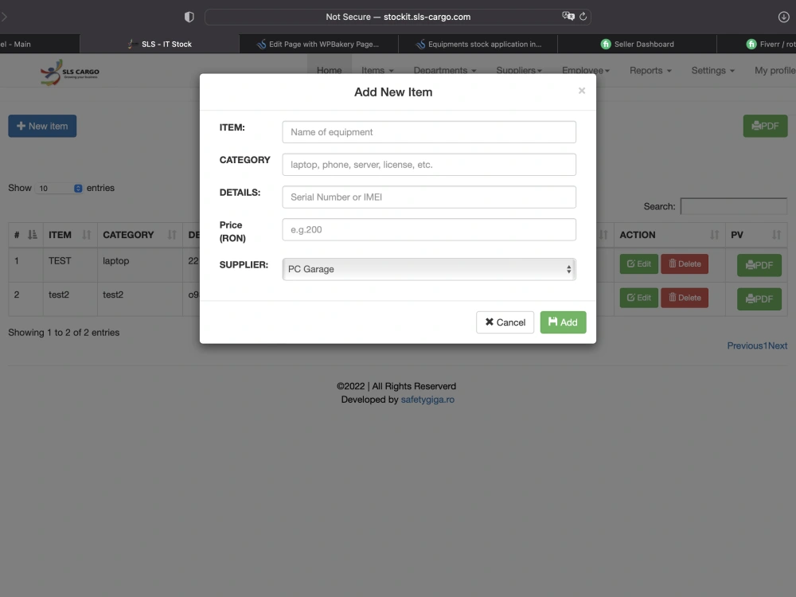Image resolution: width=796 pixels, height=597 pixels.
Task: Click the privacy shield icon
Action: tap(189, 17)
